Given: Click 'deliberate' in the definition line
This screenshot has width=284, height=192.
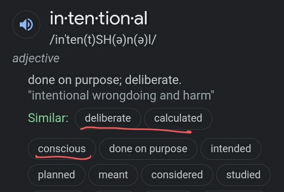Looking at the screenshot, I should [153, 81].
